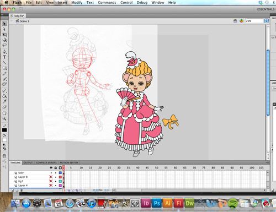276x212 pixels.
Task: Click in the 25% zoom field
Action: click(x=254, y=21)
